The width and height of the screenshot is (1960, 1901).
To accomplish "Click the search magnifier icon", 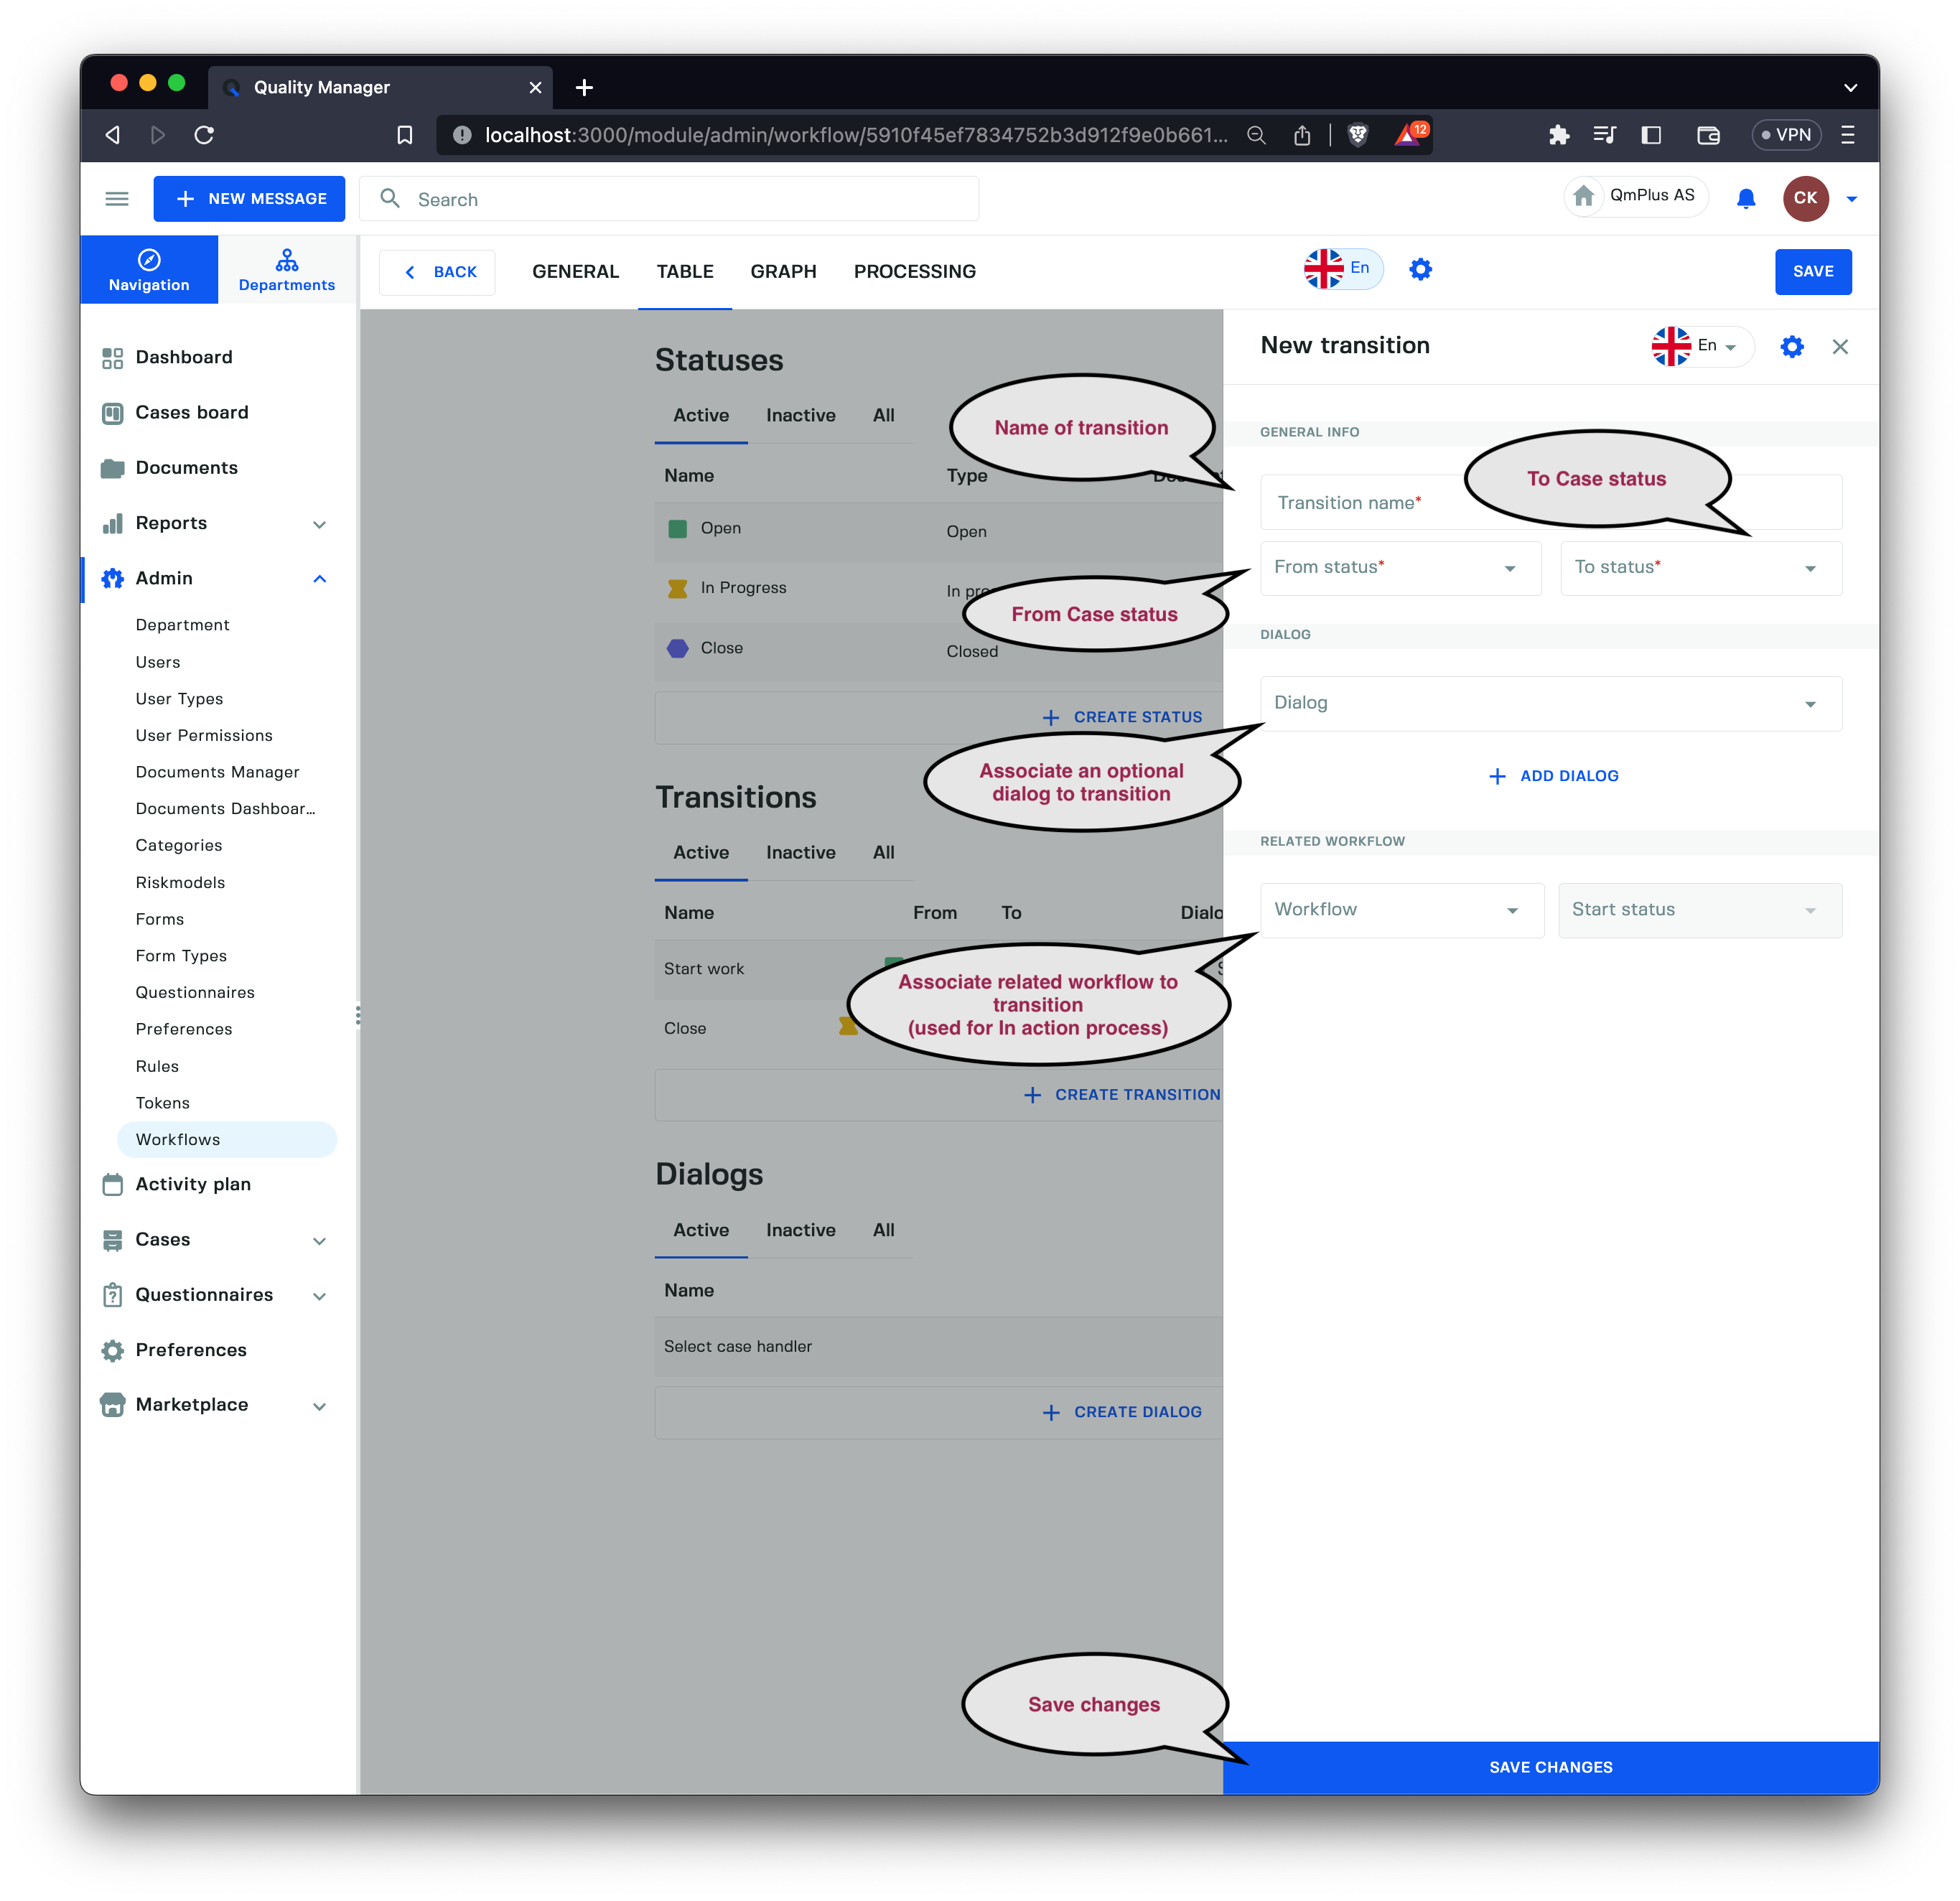I will click(390, 199).
